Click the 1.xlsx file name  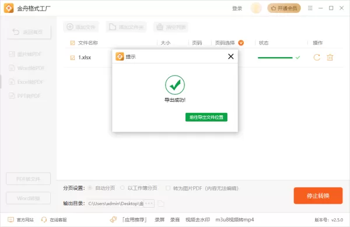click(85, 58)
